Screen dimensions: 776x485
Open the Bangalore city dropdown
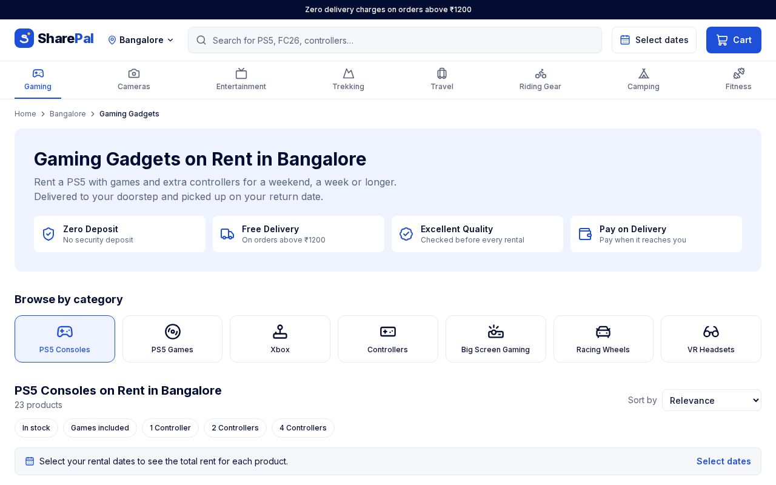[141, 40]
